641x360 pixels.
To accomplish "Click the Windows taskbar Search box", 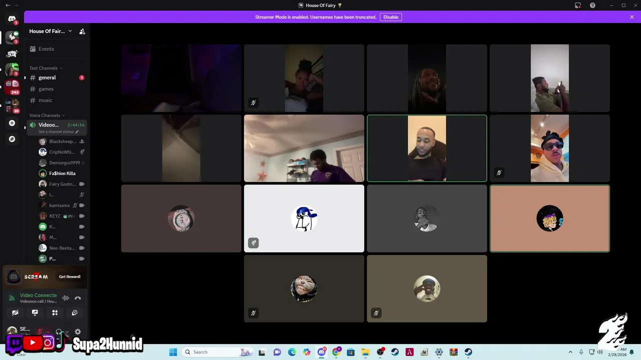I will click(x=218, y=352).
